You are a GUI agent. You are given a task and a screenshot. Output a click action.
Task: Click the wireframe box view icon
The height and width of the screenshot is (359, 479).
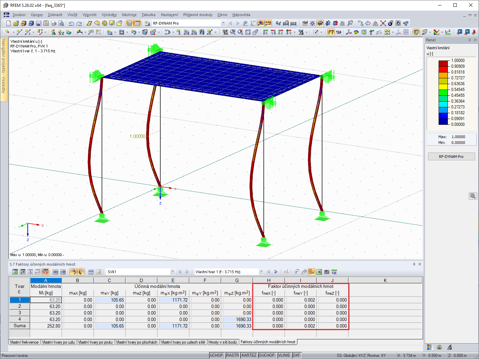[248, 32]
